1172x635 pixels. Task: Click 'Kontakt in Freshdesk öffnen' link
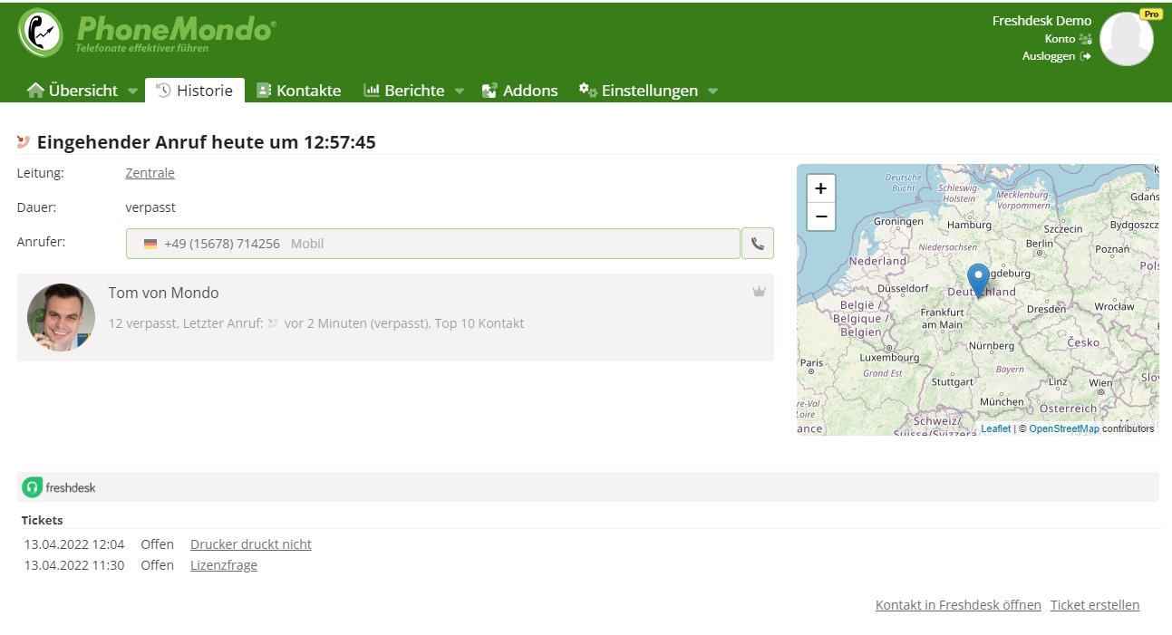957,605
